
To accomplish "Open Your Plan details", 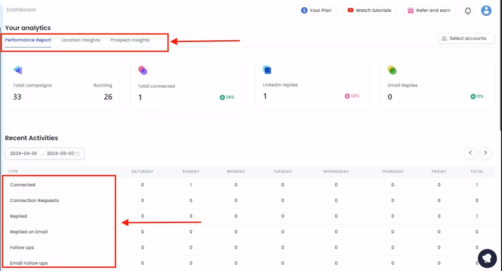I will 316,10.
